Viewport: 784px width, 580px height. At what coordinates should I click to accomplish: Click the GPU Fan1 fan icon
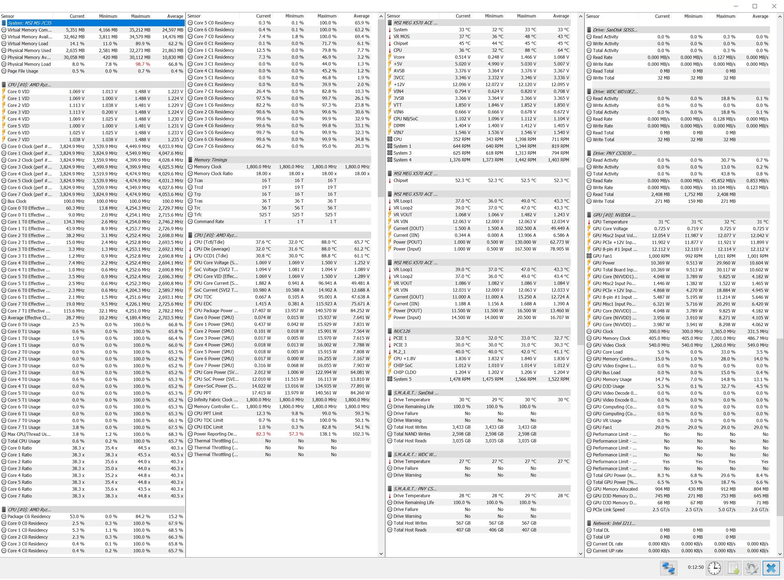click(x=589, y=256)
